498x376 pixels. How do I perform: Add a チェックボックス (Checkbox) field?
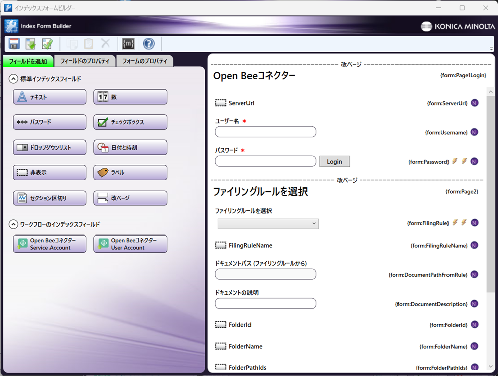pyautogui.click(x=130, y=122)
